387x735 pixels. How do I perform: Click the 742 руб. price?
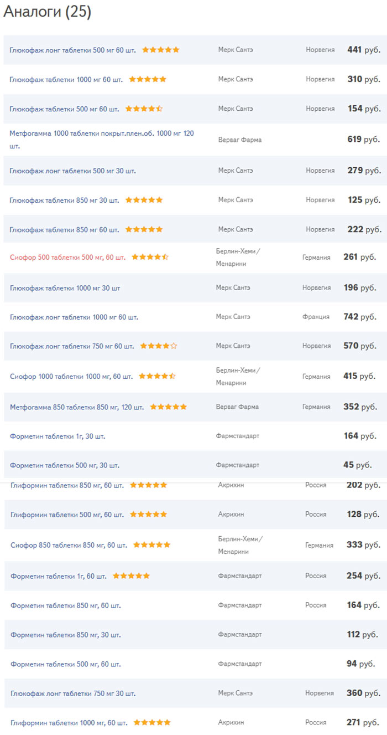point(359,317)
